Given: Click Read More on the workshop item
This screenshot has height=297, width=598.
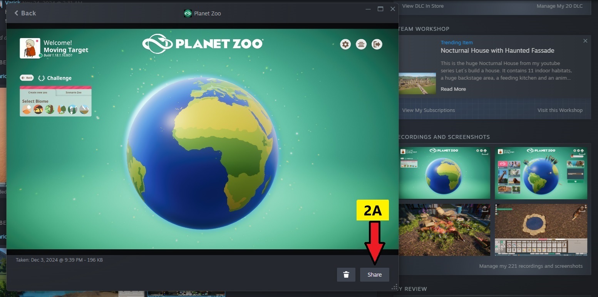Looking at the screenshot, I should (x=453, y=89).
